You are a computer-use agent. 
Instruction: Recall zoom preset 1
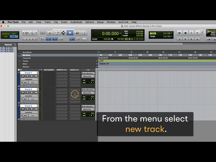pyautogui.click(x=24, y=39)
